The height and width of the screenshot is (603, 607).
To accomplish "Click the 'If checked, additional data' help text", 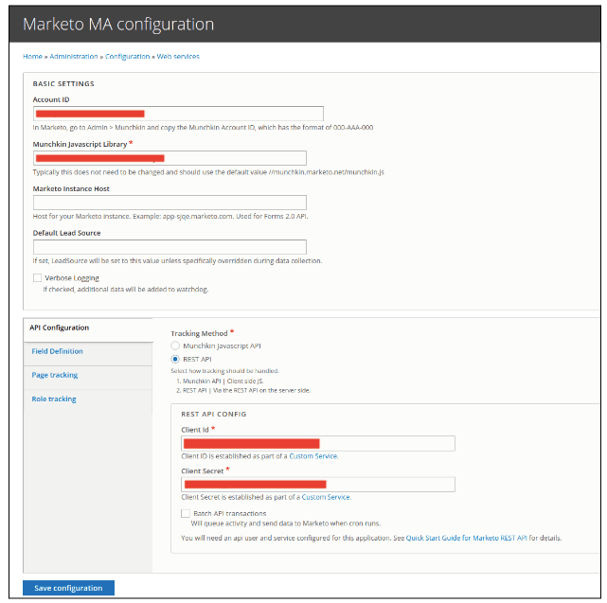I will pos(126,290).
